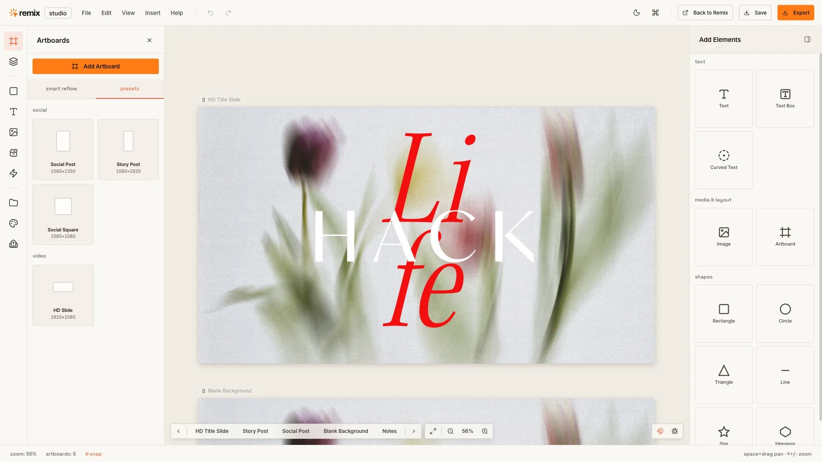The width and height of the screenshot is (822, 462).
Task: Click the red swirl icon near bug
Action: click(660, 431)
